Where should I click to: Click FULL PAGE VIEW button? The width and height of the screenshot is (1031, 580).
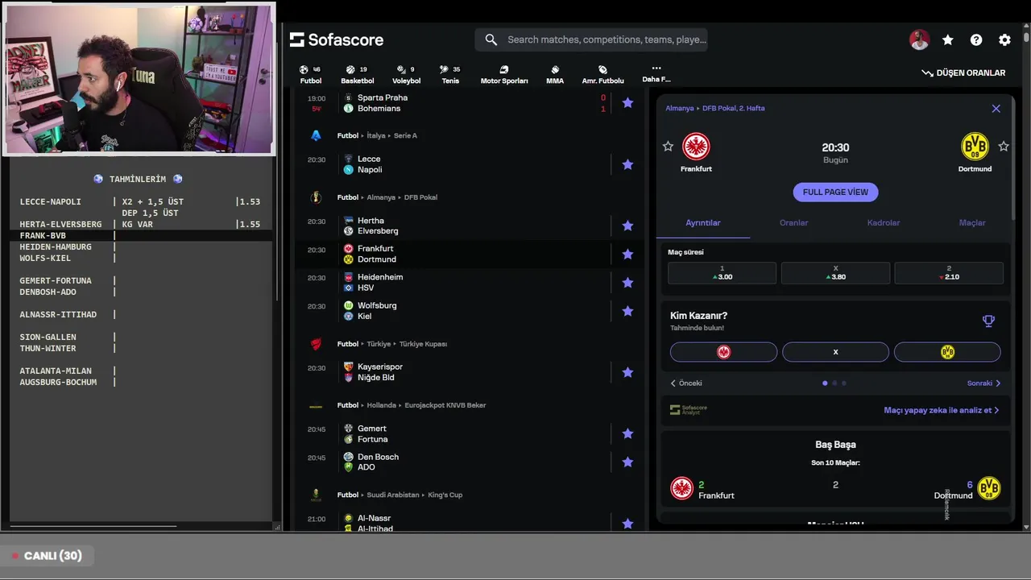tap(835, 192)
